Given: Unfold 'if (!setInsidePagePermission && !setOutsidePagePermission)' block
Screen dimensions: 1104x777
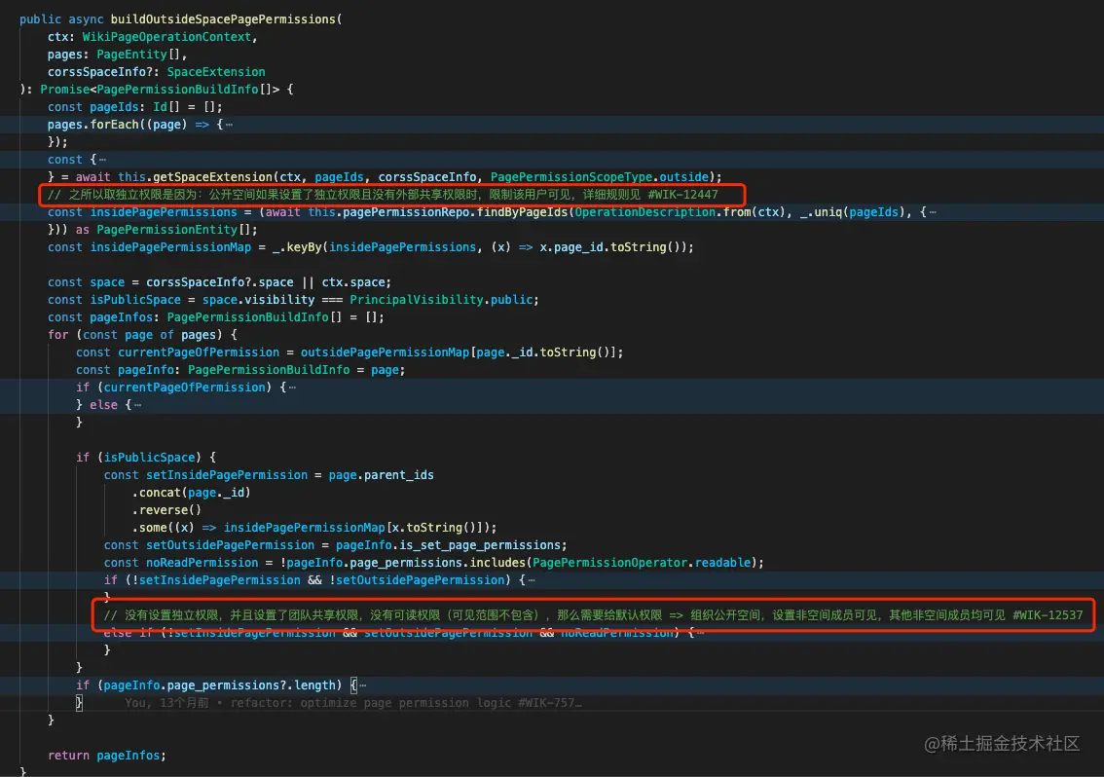Looking at the screenshot, I should (532, 580).
